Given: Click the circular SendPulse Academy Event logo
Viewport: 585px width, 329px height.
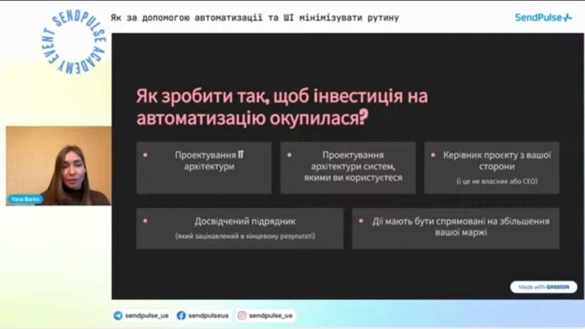Looking at the screenshot, I should (73, 43).
